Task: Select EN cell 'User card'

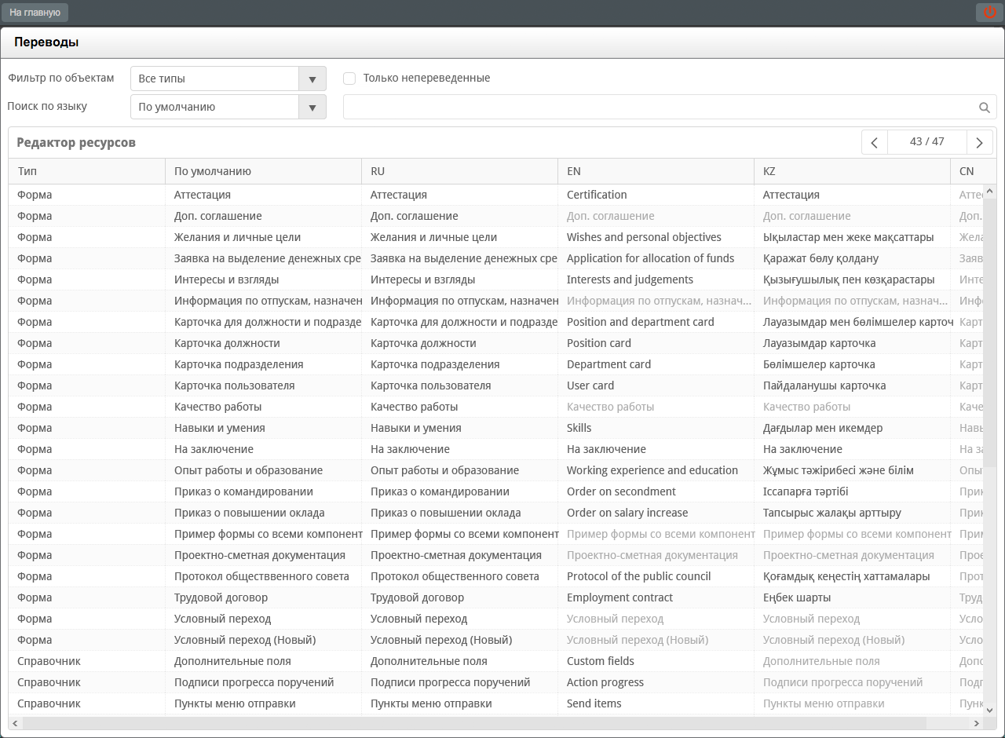Action: 656,385
